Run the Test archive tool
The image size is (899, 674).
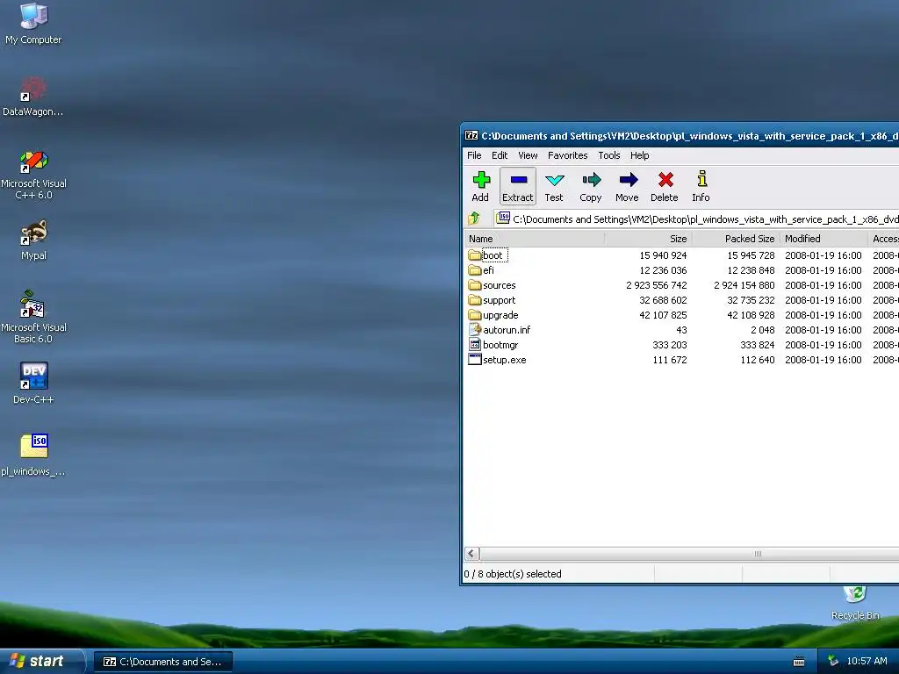(x=554, y=186)
